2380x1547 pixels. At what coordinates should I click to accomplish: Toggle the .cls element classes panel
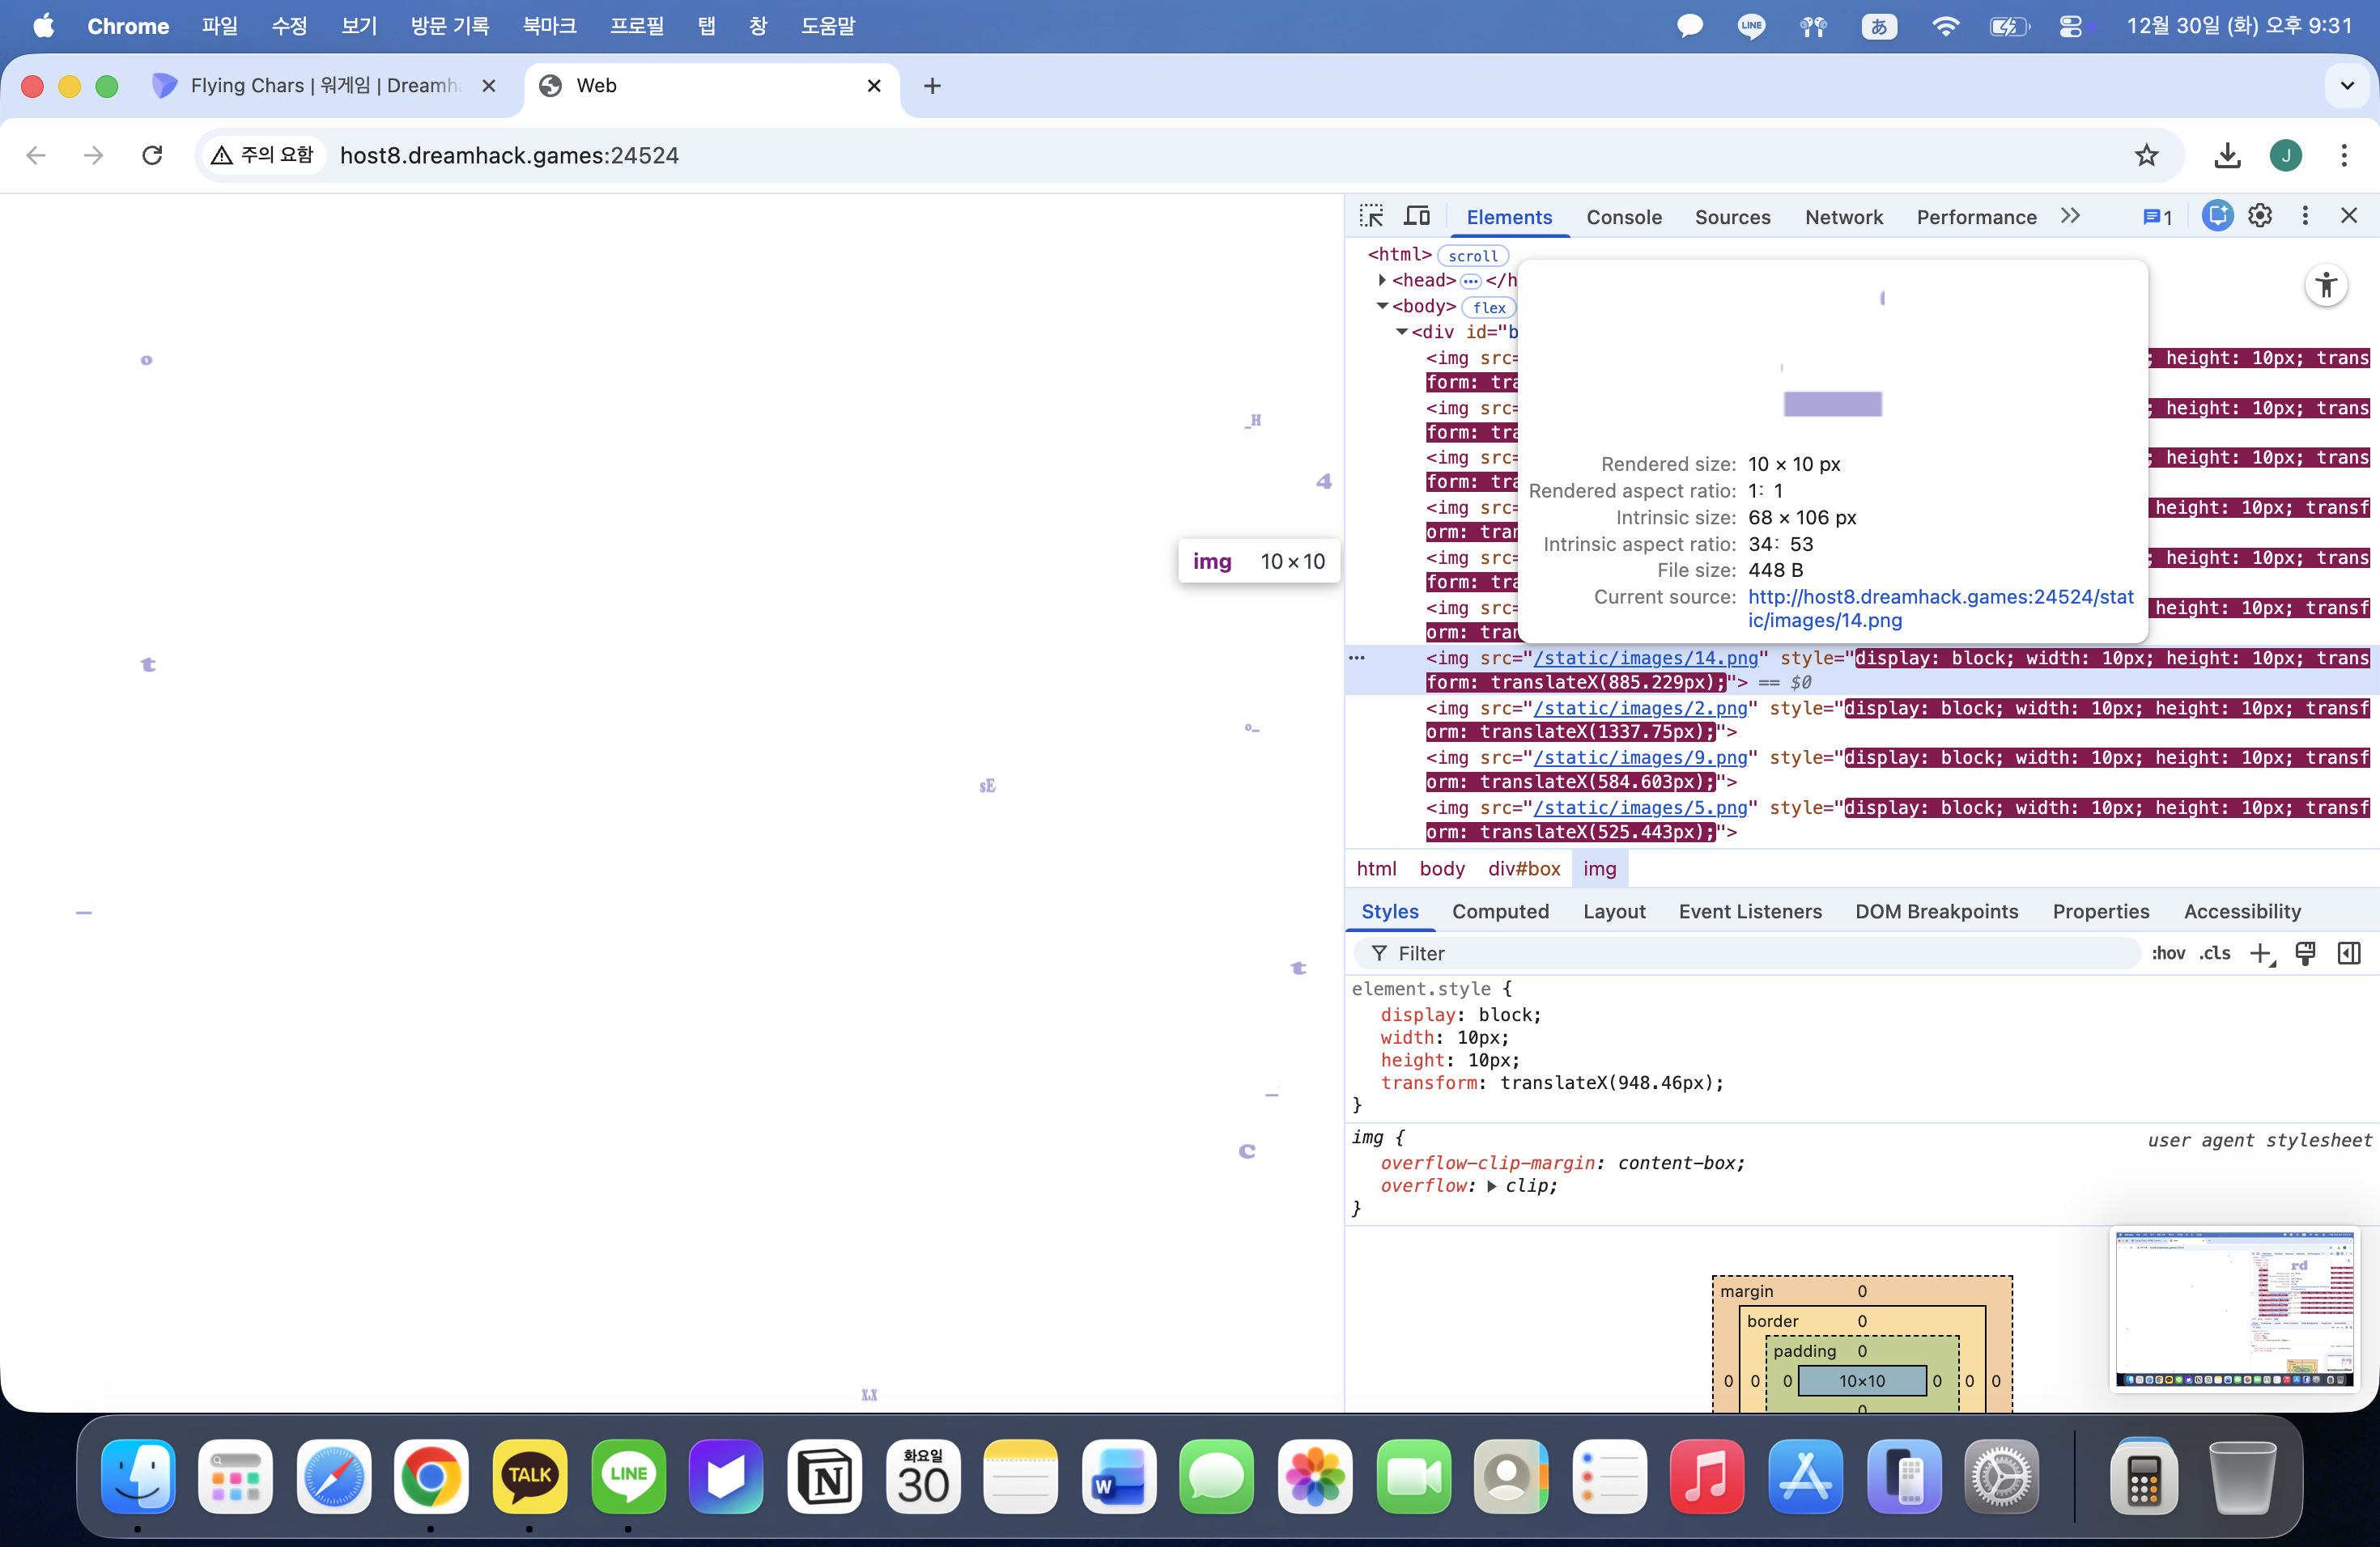pyautogui.click(x=2215, y=953)
